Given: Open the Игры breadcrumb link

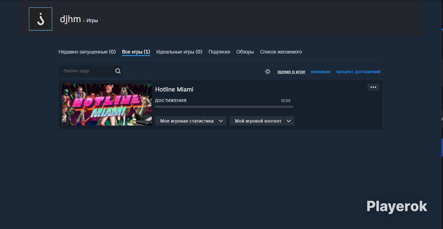Looking at the screenshot, I should [92, 21].
